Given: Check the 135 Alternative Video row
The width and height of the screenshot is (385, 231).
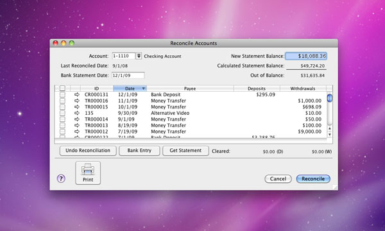Looking at the screenshot, I should [x=63, y=113].
